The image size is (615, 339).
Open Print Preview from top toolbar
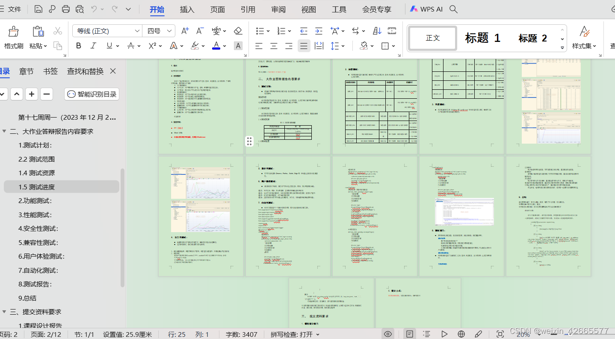tap(80, 9)
